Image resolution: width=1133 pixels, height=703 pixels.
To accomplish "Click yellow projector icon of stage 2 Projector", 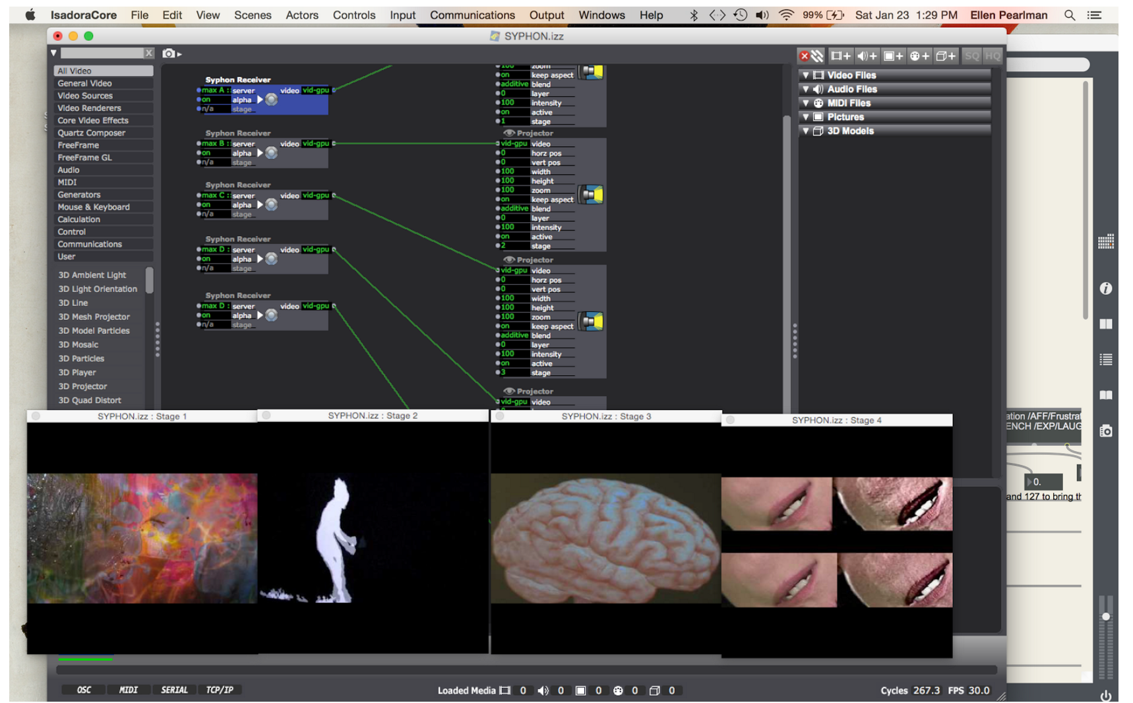I will pos(592,195).
